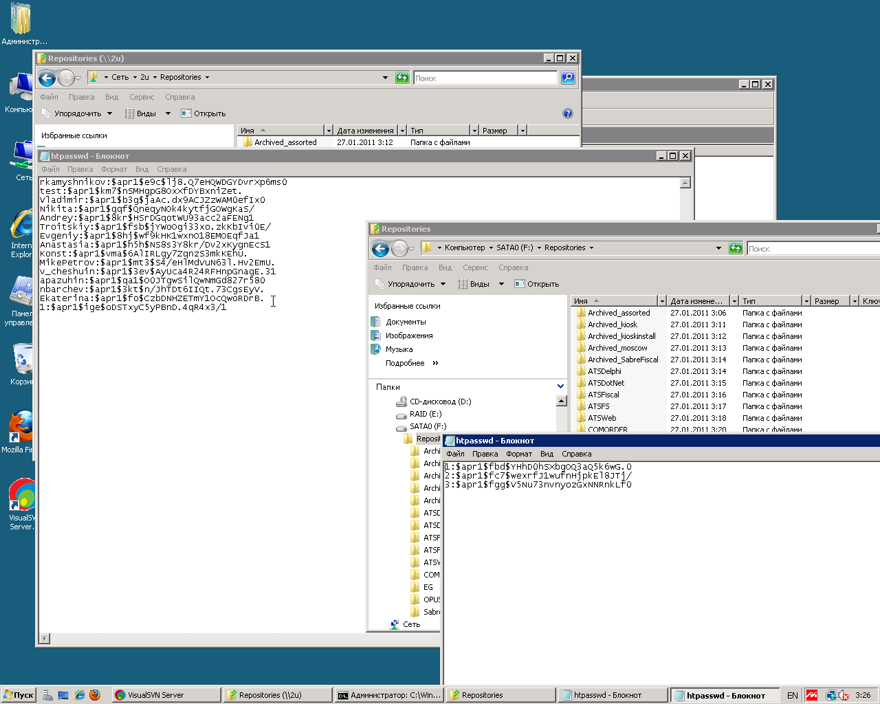The height and width of the screenshot is (704, 880).
Task: Select the Администр... folder on the desktop
Action: pyautogui.click(x=23, y=23)
